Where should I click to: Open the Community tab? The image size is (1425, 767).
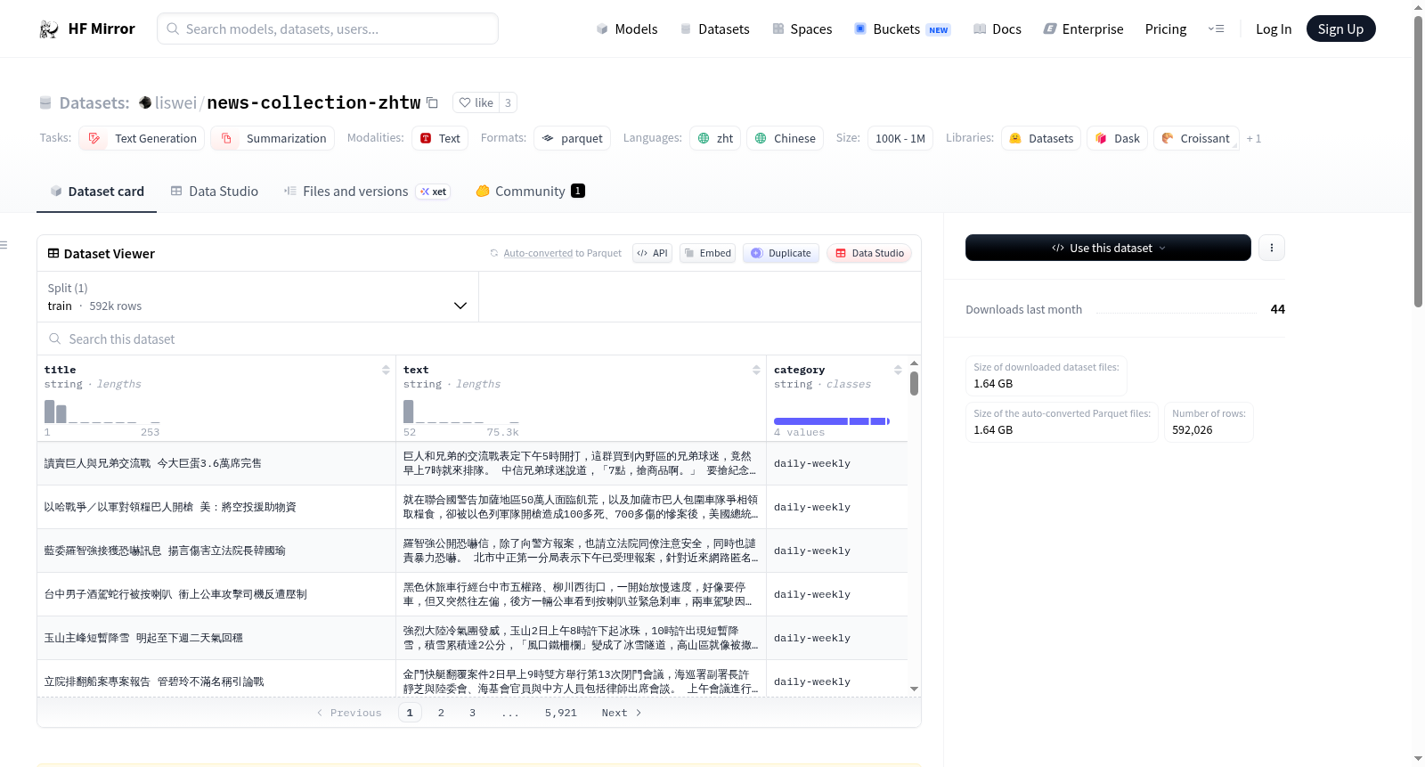pos(530,191)
